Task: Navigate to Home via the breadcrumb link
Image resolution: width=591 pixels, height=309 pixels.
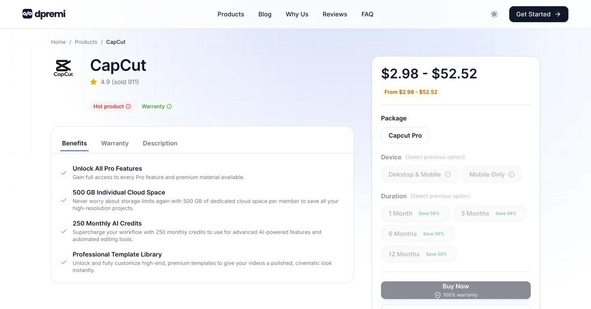Action: coord(58,42)
